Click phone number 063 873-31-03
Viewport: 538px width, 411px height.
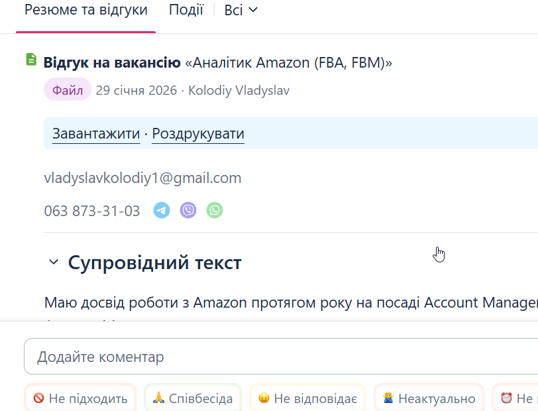[92, 211]
